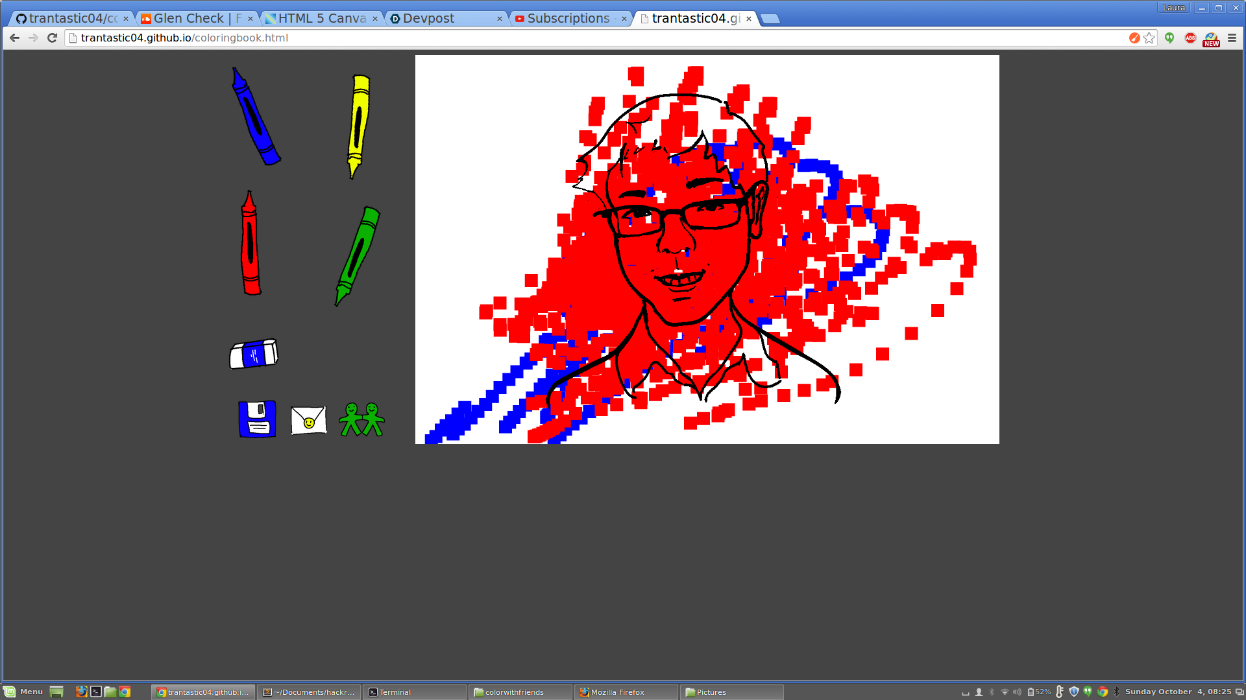Reload the page
This screenshot has width=1246, height=700.
[53, 38]
